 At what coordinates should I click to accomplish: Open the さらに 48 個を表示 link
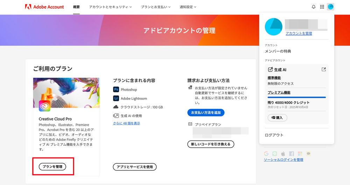tap(126, 123)
